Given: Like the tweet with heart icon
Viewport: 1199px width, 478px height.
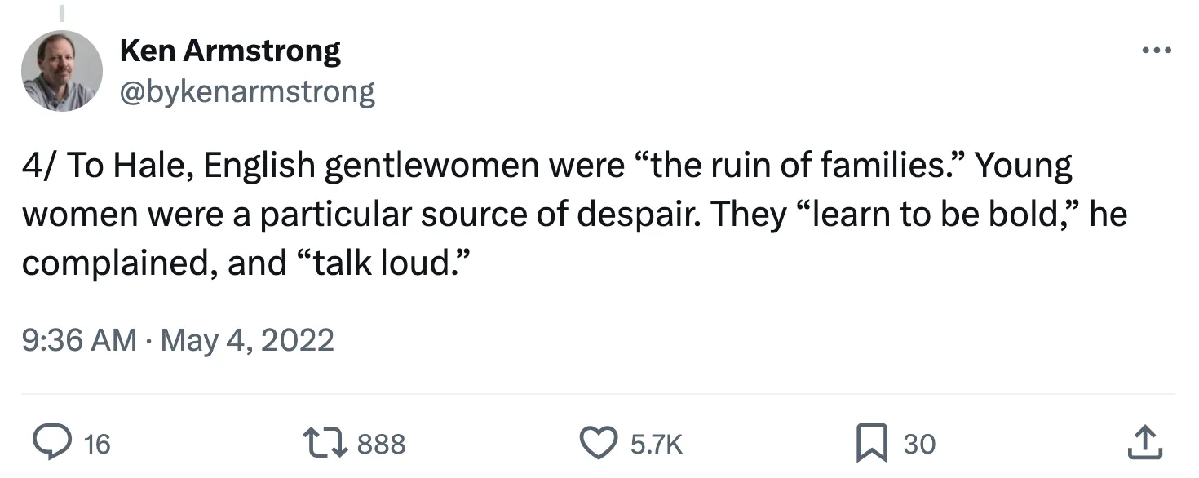Looking at the screenshot, I should tap(601, 443).
